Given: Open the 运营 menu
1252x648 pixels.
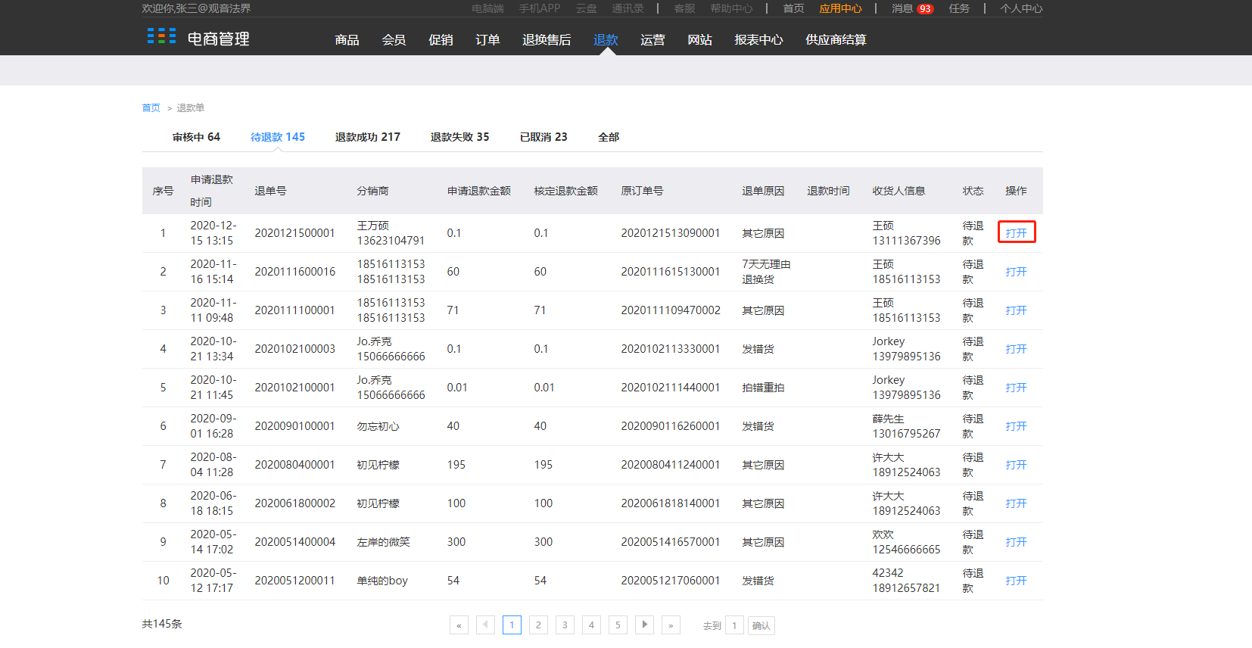Looking at the screenshot, I should pos(652,39).
